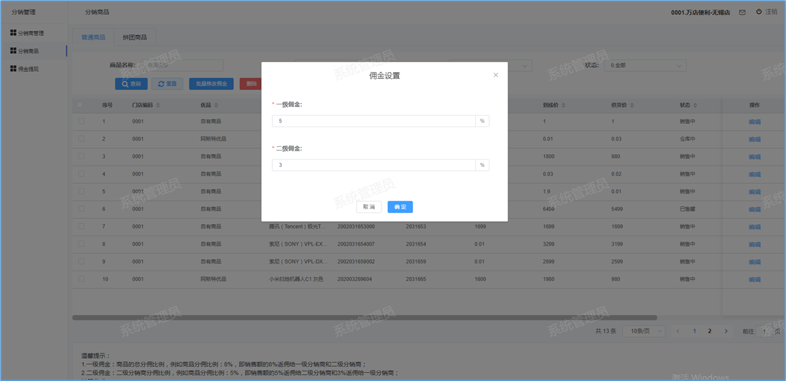Open the 10条/页 page size dropdown
Screen dimensions: 786x381
click(x=644, y=331)
